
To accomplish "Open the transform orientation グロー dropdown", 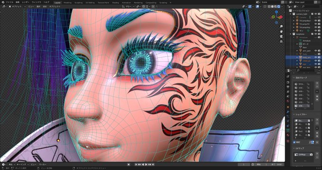I will pyautogui.click(x=128, y=7).
